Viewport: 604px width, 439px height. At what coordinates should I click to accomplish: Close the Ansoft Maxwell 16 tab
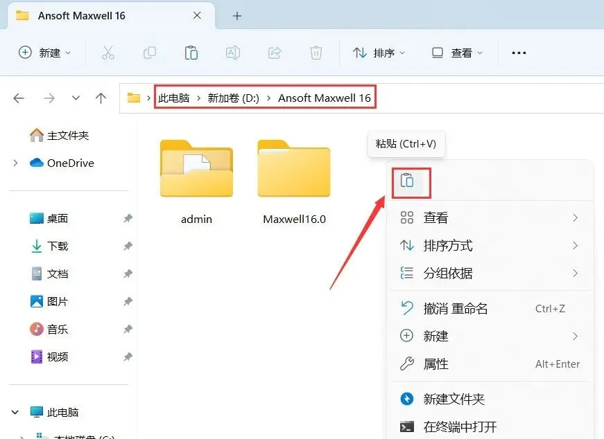tap(197, 16)
